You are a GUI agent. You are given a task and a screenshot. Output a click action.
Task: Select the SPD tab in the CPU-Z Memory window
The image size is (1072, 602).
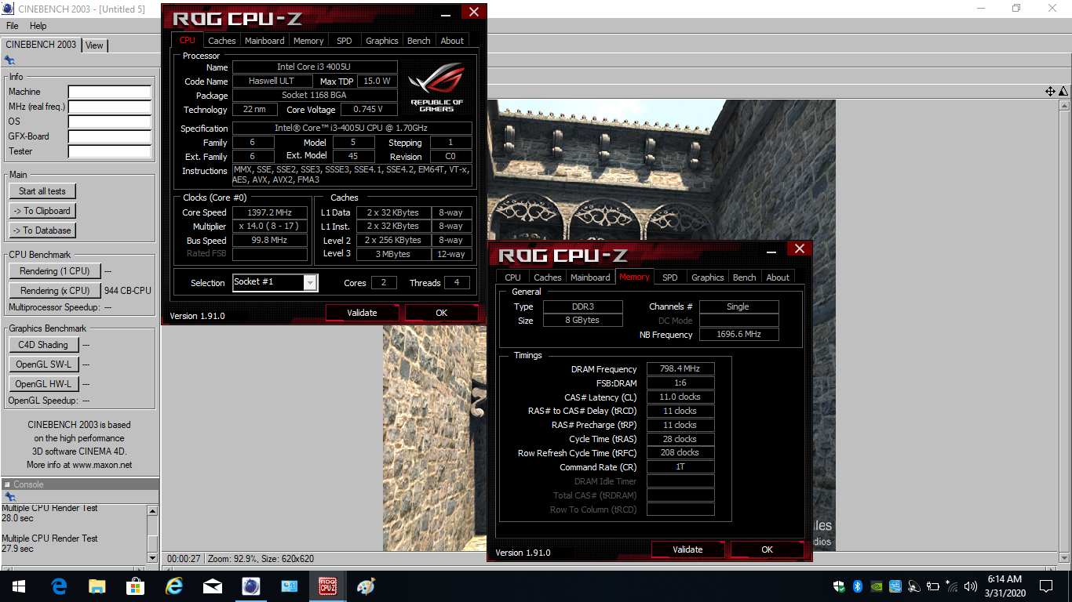(x=669, y=277)
